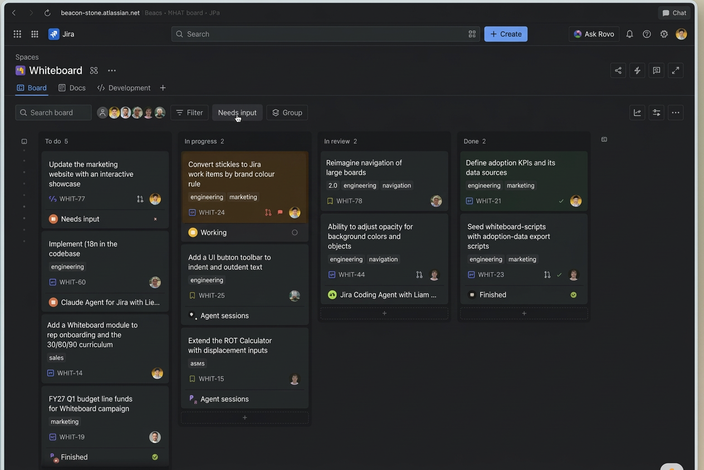Open the Filter dropdown
Image resolution: width=704 pixels, height=470 pixels.
click(189, 112)
